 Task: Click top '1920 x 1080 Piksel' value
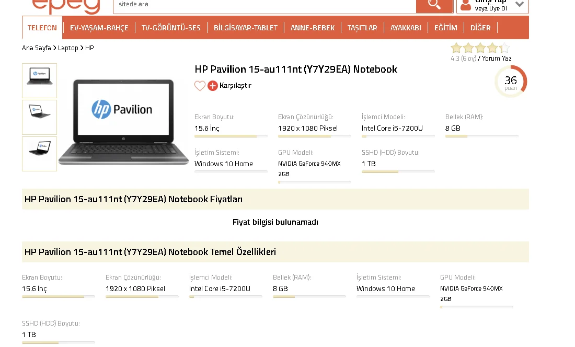click(308, 128)
